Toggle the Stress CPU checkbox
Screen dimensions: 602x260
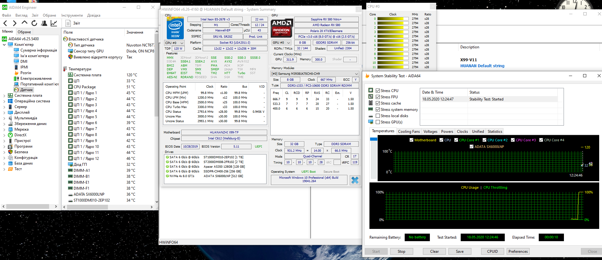[378, 90]
